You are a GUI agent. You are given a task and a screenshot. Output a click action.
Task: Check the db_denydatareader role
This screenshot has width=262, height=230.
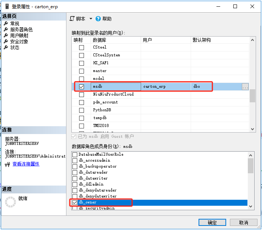click(75, 190)
